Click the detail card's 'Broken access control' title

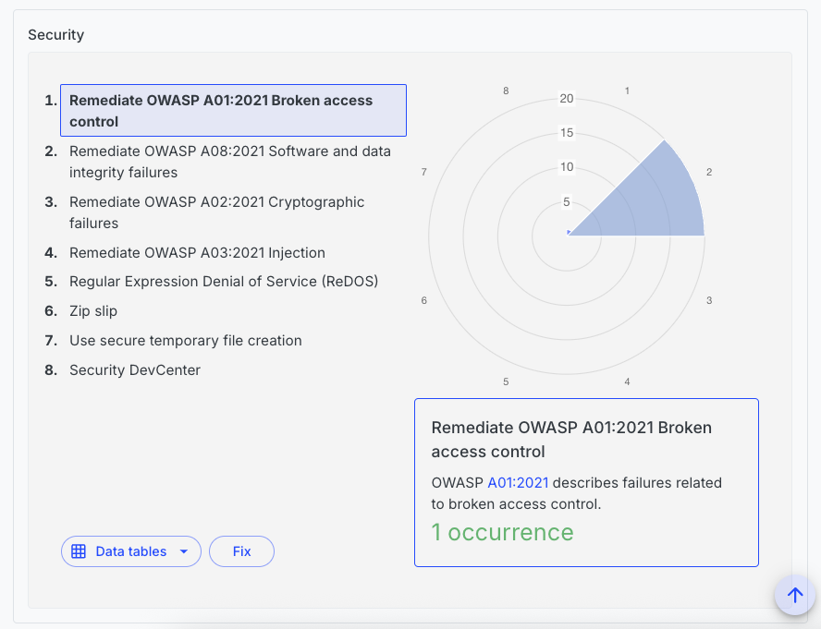571,440
